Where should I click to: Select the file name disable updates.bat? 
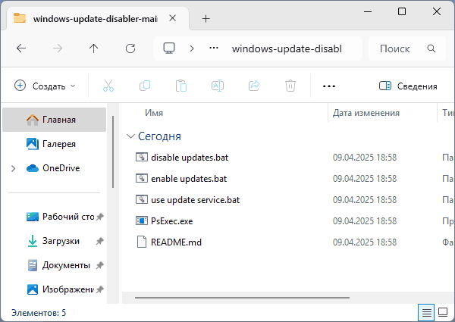pyautogui.click(x=190, y=158)
